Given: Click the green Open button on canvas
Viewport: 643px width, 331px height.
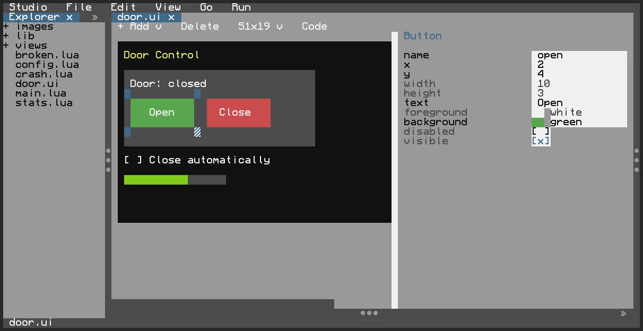Looking at the screenshot, I should coord(162,112).
